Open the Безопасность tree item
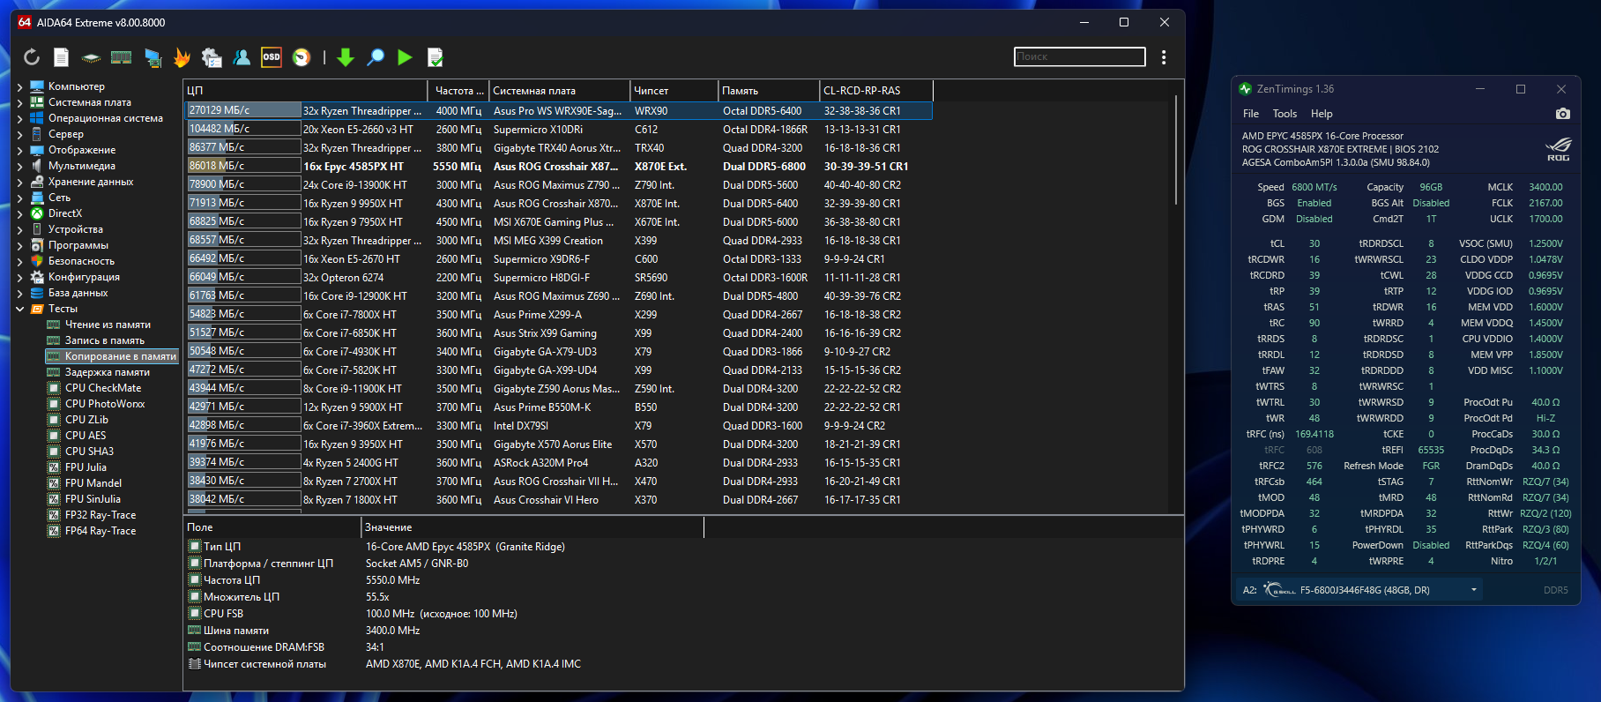This screenshot has height=702, width=1601. [x=81, y=261]
